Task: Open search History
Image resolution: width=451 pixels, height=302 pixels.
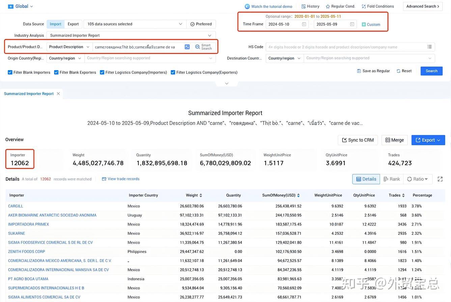Action: [310, 6]
